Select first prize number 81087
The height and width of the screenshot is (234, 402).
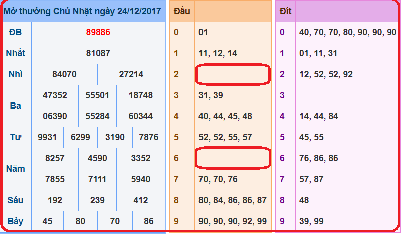click(x=98, y=53)
